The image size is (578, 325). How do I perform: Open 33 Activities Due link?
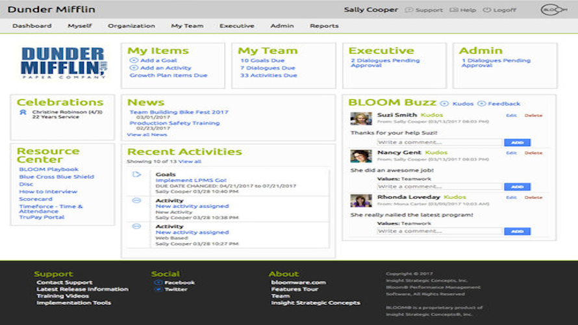pos(269,75)
